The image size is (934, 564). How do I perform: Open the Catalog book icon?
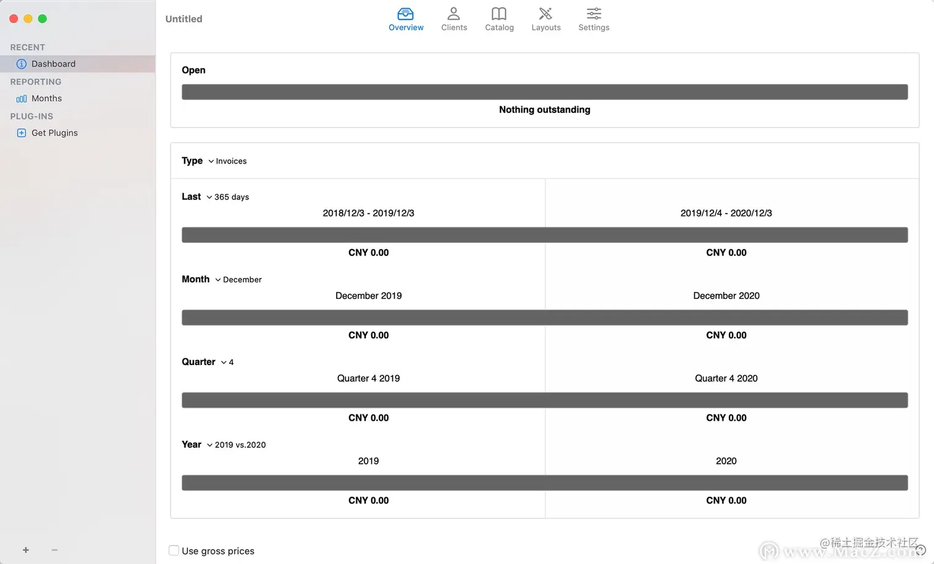pyautogui.click(x=499, y=14)
